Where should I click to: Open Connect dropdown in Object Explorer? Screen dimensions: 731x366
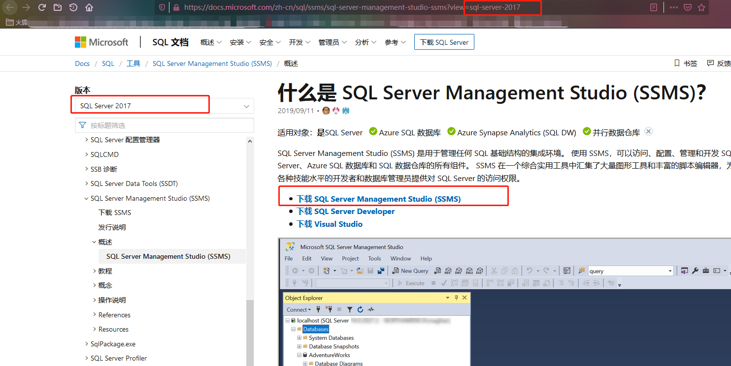299,309
